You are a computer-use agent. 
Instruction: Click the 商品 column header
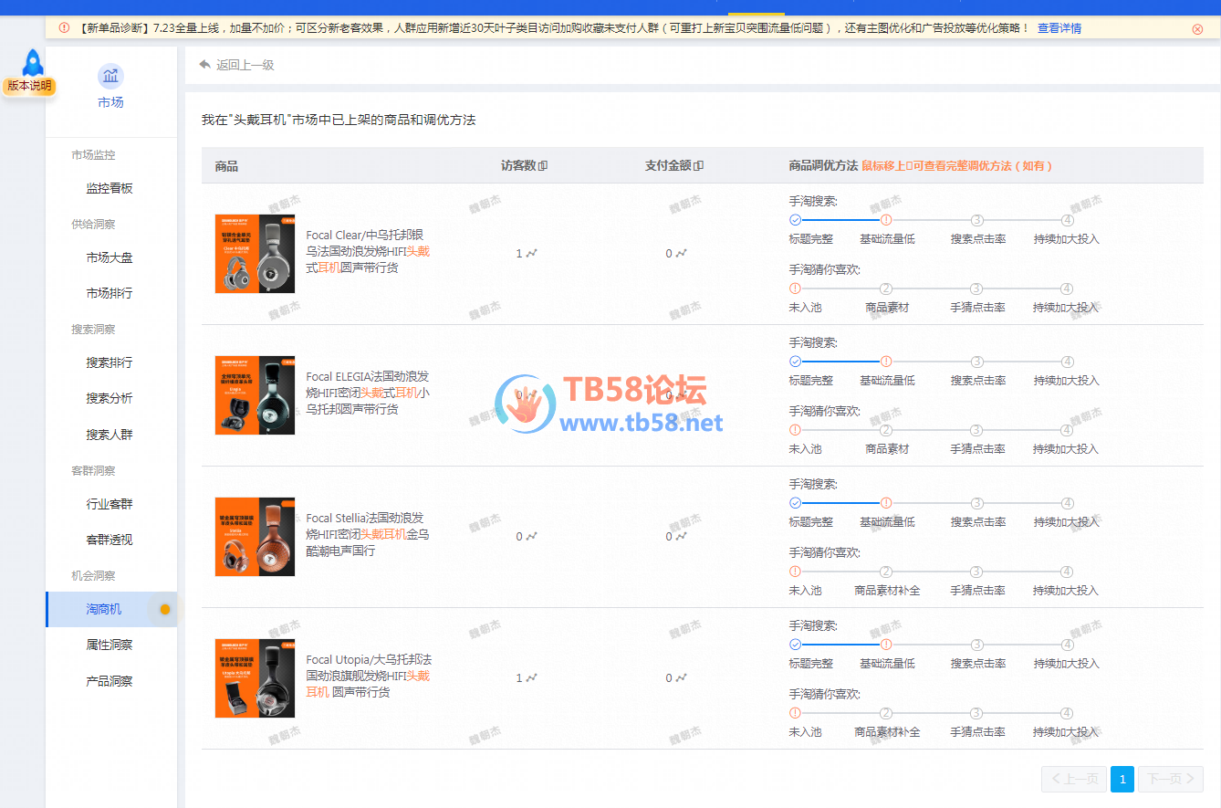[x=226, y=166]
